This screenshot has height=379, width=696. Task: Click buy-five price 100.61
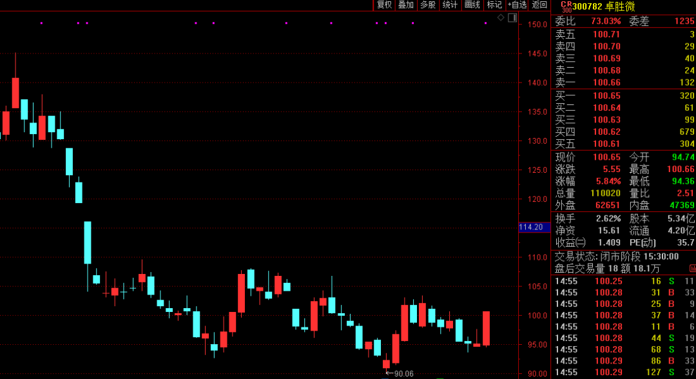tap(606, 143)
